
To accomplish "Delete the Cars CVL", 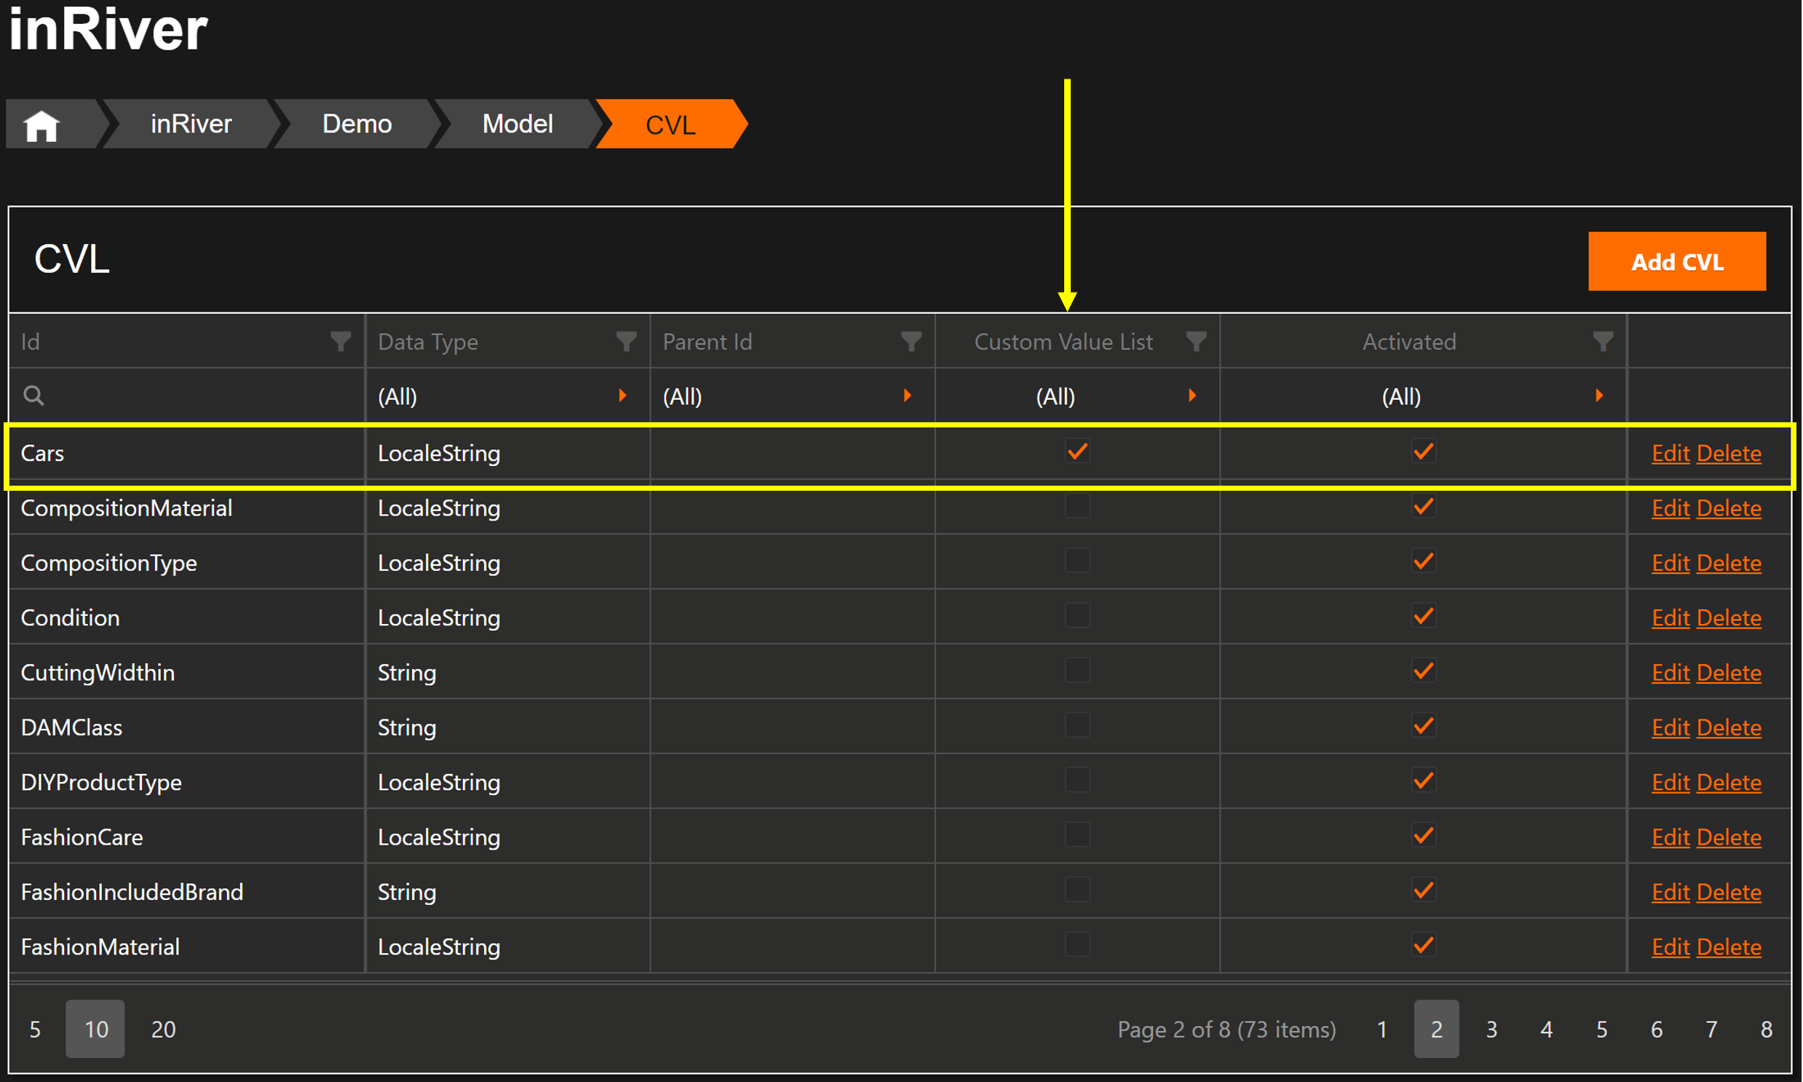I will pos(1730,454).
